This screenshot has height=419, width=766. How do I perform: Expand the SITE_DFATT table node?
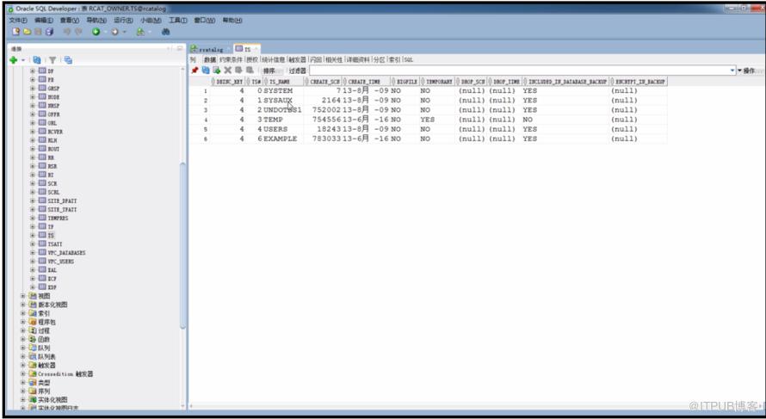click(33, 200)
